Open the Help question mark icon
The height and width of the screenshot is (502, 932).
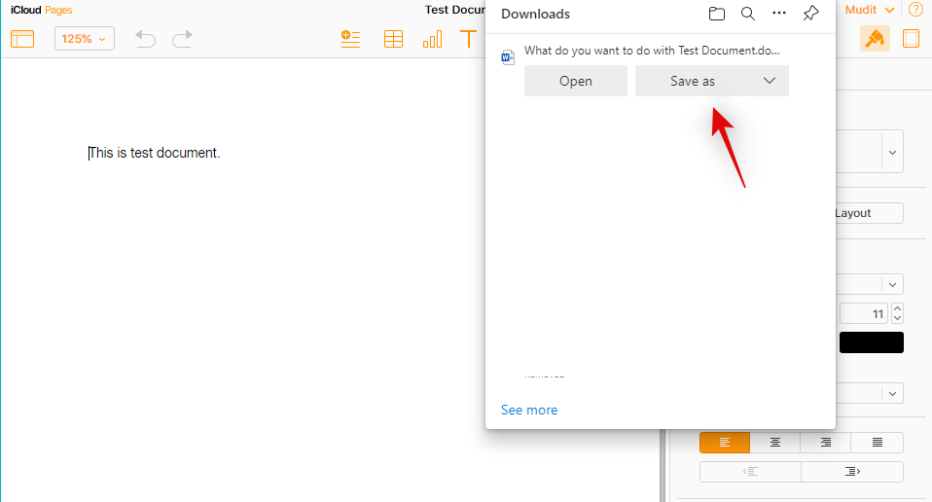click(x=916, y=10)
